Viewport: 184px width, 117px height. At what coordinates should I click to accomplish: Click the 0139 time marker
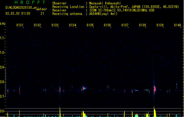(x=160, y=25)
